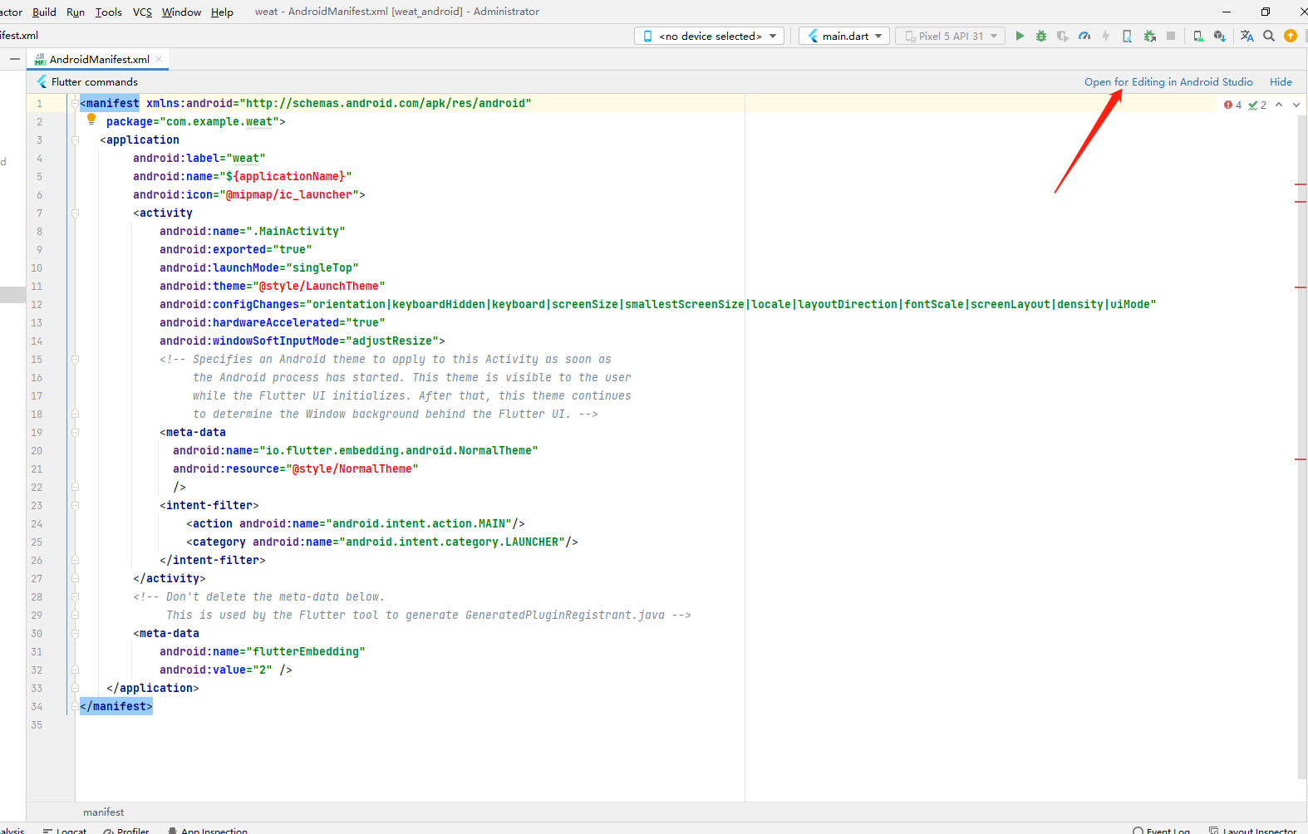This screenshot has width=1308, height=834.
Task: Collapse the application tag fold on line 3
Action: (x=75, y=140)
